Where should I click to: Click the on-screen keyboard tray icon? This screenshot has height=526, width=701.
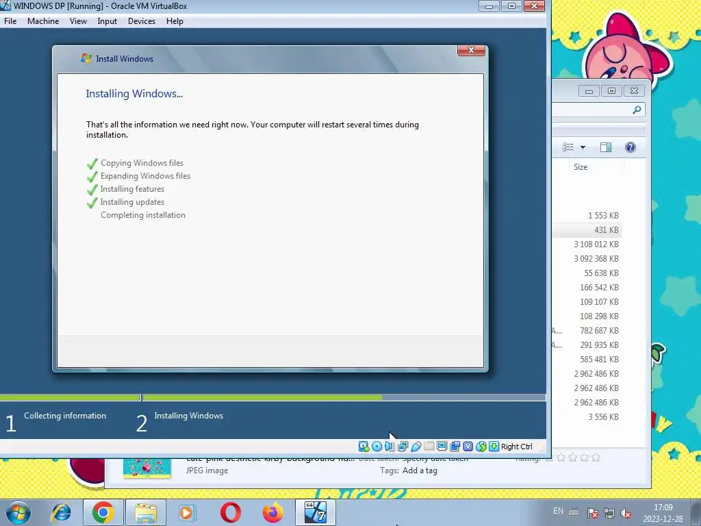point(574,512)
